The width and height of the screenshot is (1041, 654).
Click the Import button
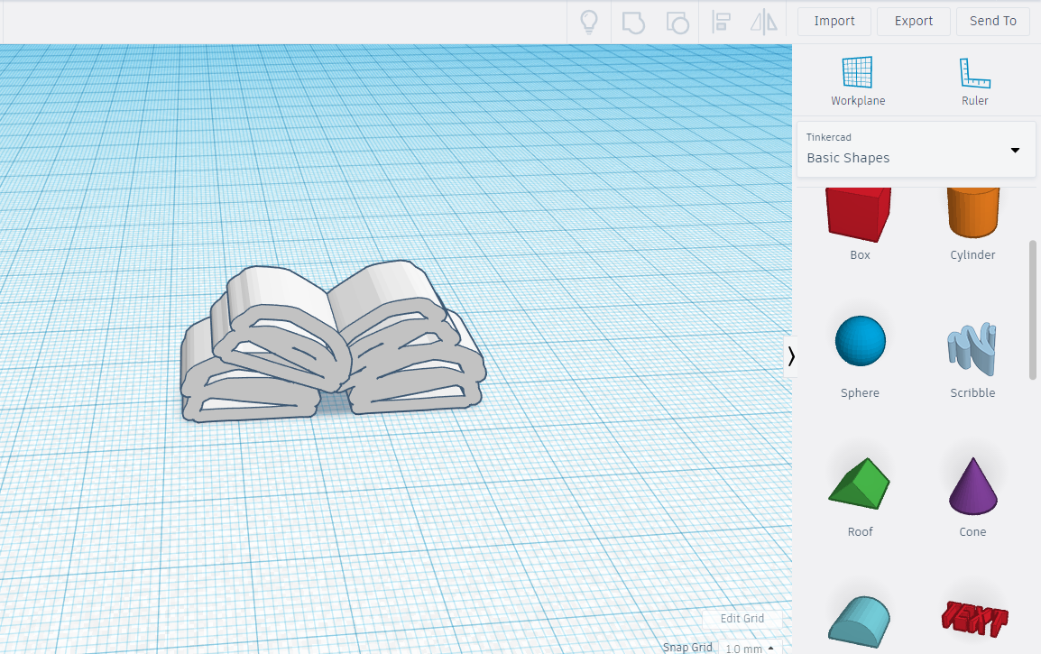834,22
